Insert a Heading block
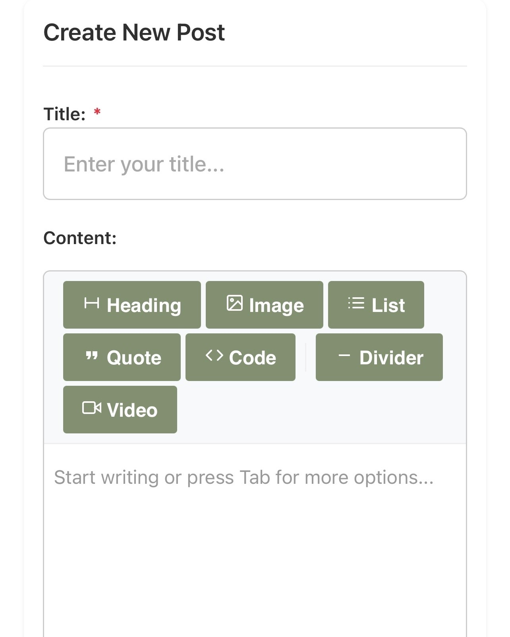510x637 pixels. (x=132, y=304)
